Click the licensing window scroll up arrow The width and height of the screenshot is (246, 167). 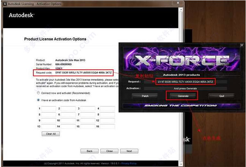point(181,9)
